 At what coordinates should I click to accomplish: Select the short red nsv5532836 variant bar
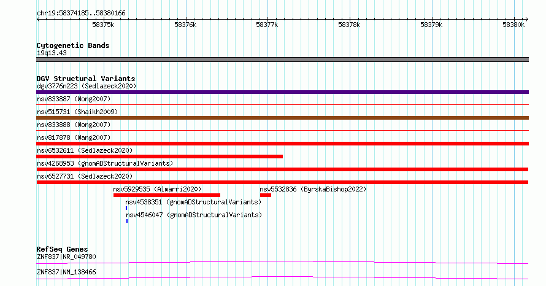click(266, 195)
